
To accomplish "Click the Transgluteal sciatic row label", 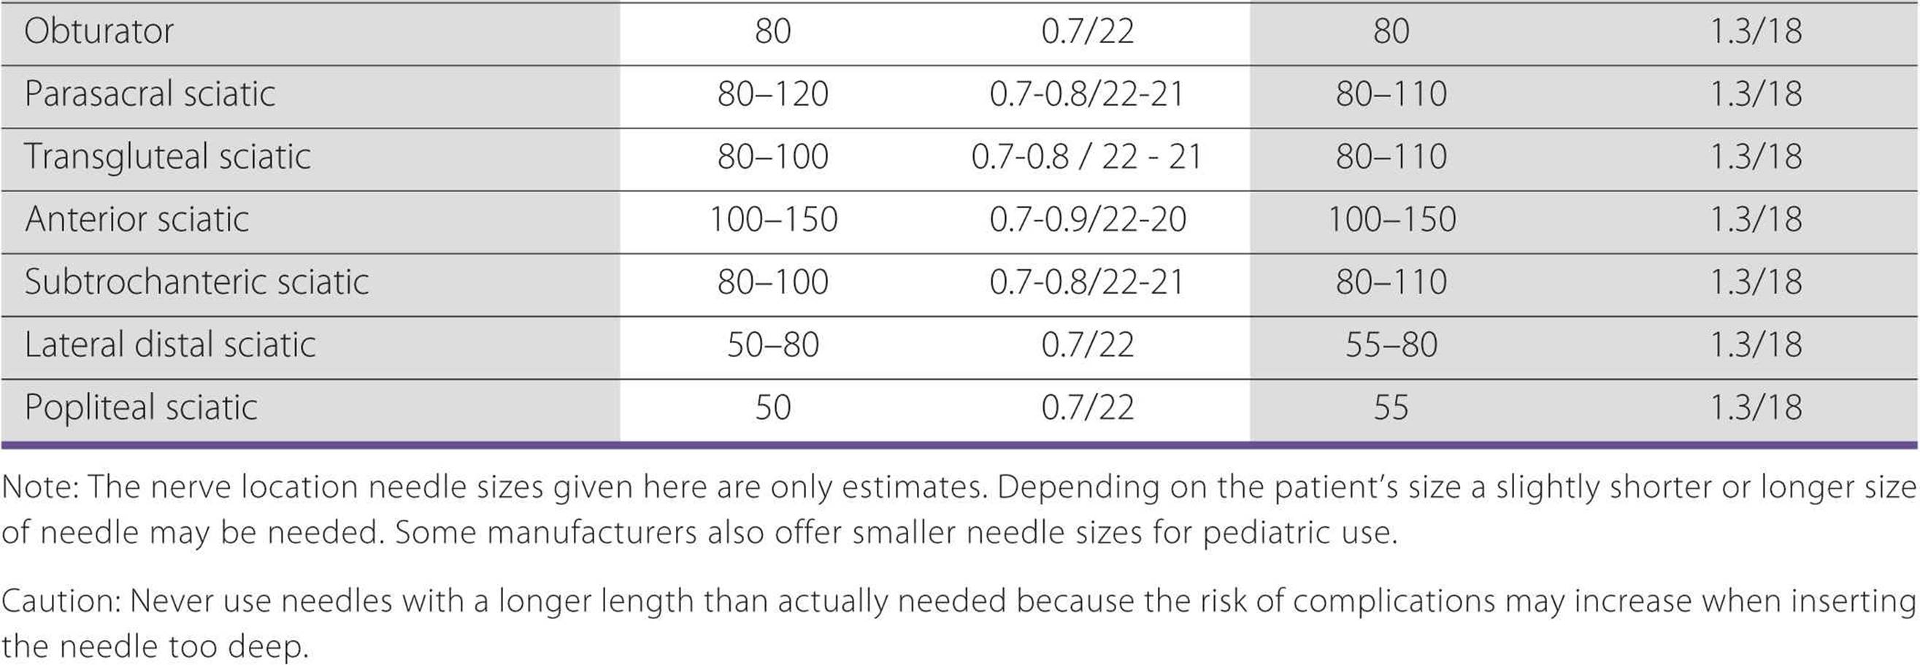I will point(167,156).
